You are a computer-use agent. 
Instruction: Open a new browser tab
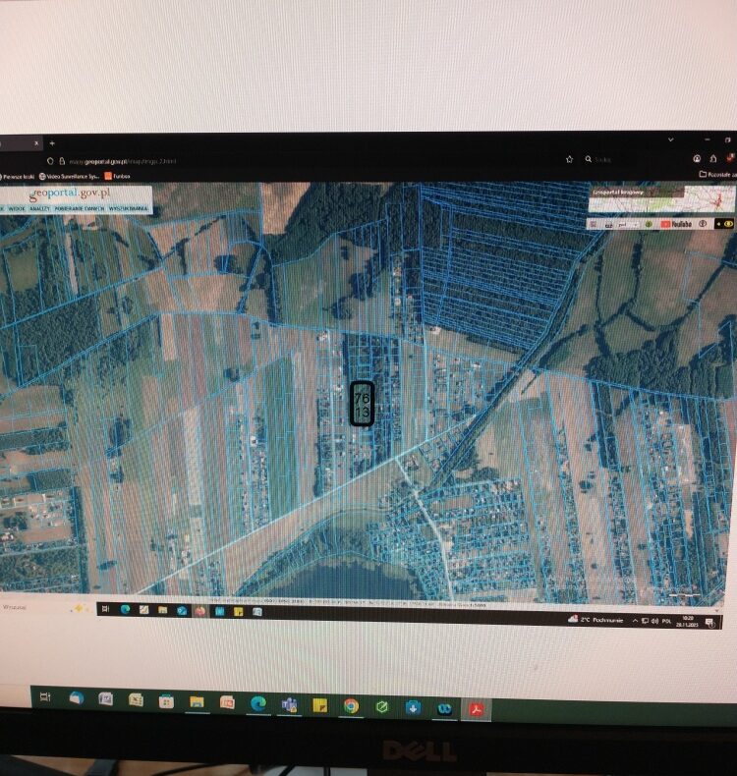pyautogui.click(x=52, y=143)
